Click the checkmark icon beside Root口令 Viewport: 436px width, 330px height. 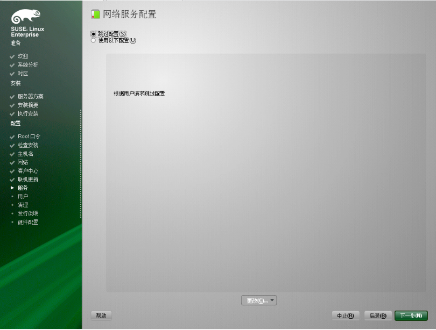click(12, 137)
